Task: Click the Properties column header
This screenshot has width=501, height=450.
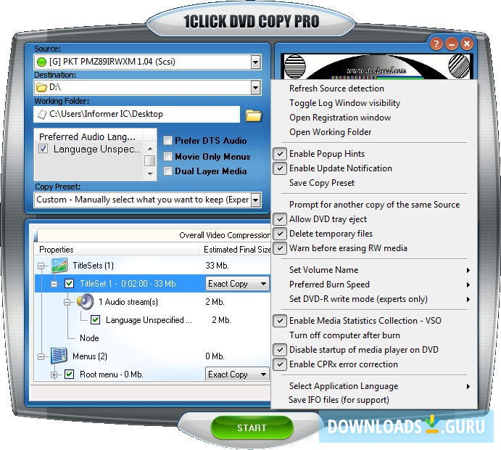Action: pos(117,250)
